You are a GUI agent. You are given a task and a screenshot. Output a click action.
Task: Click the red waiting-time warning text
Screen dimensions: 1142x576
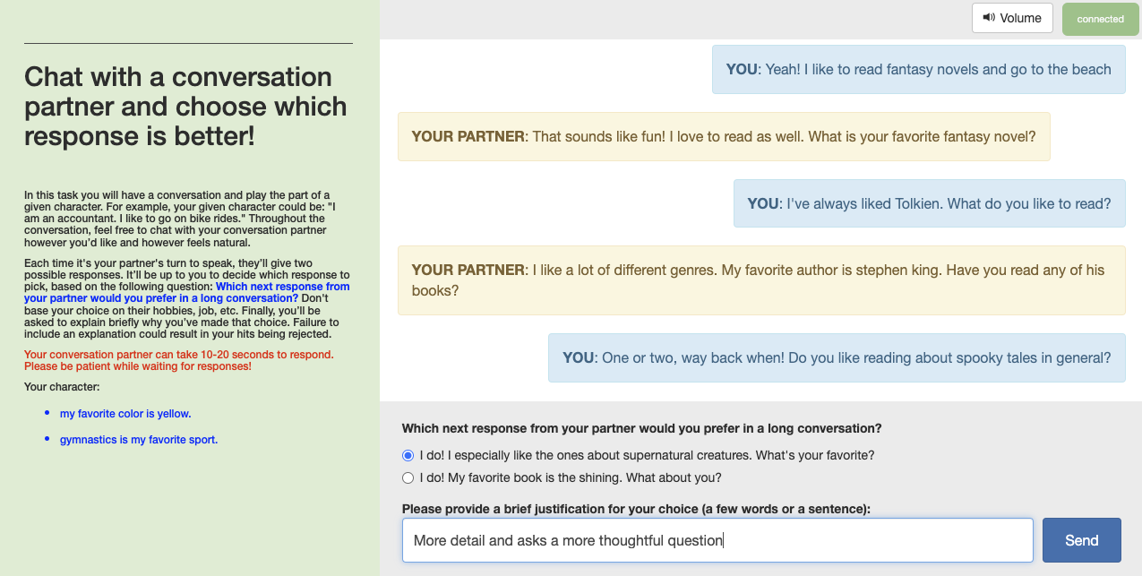179,360
